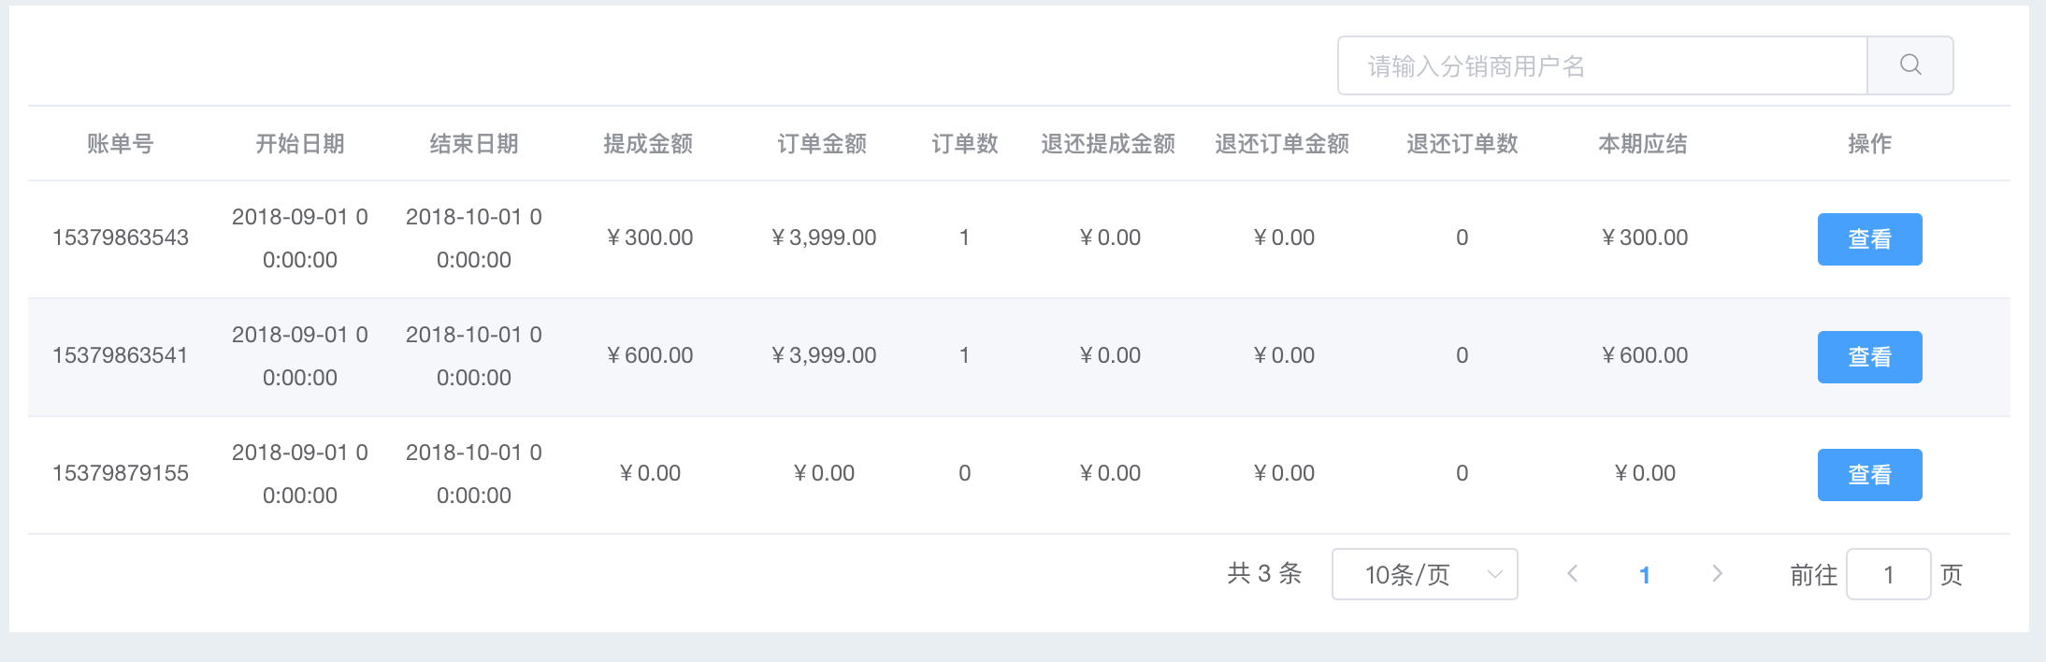Viewport: 2046px width, 662px height.
Task: View bill 15379879155 with 查看 button
Action: point(1869,475)
